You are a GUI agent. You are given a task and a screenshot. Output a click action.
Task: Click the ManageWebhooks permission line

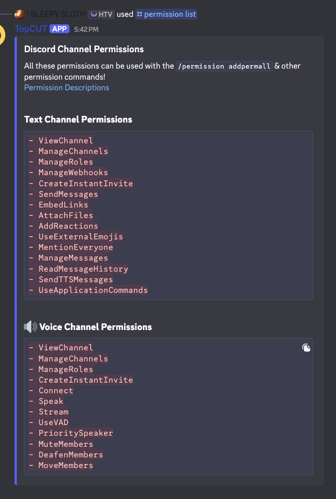point(69,173)
